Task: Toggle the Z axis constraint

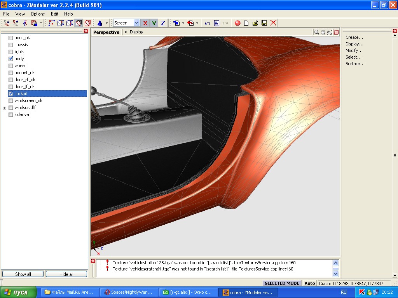Action: 163,23
